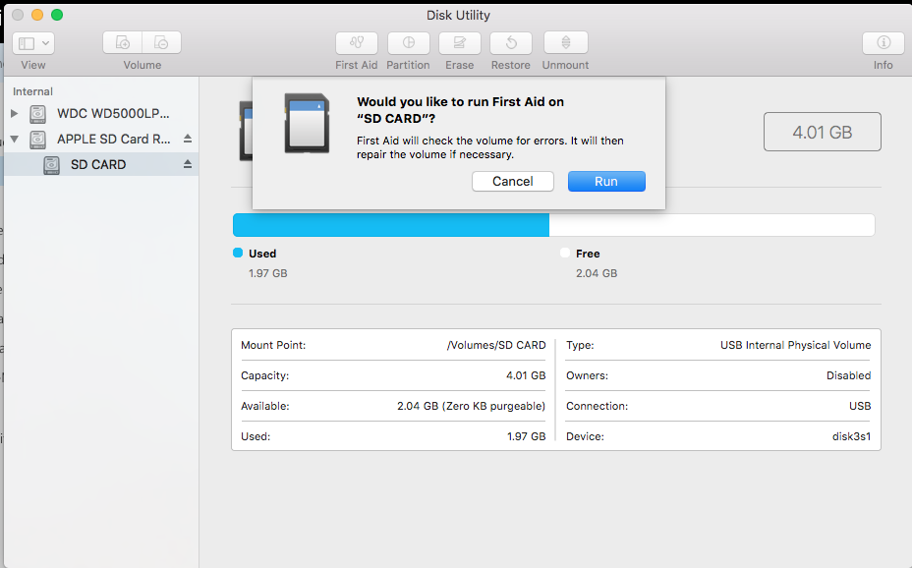This screenshot has width=912, height=568.
Task: Click the 'Used' legend label
Action: click(262, 254)
